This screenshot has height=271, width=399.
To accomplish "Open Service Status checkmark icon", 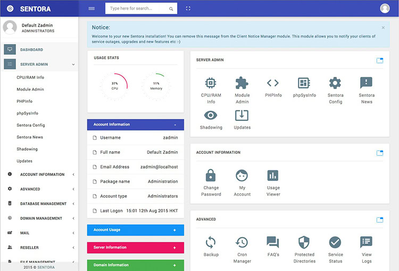I will click(335, 242).
